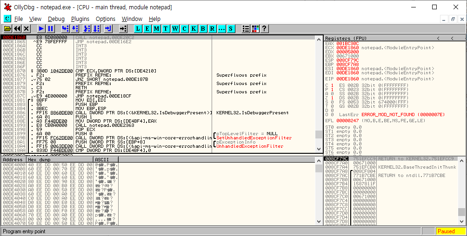
Task: Go to address in Disassembler icon
Action: pos(123,28)
